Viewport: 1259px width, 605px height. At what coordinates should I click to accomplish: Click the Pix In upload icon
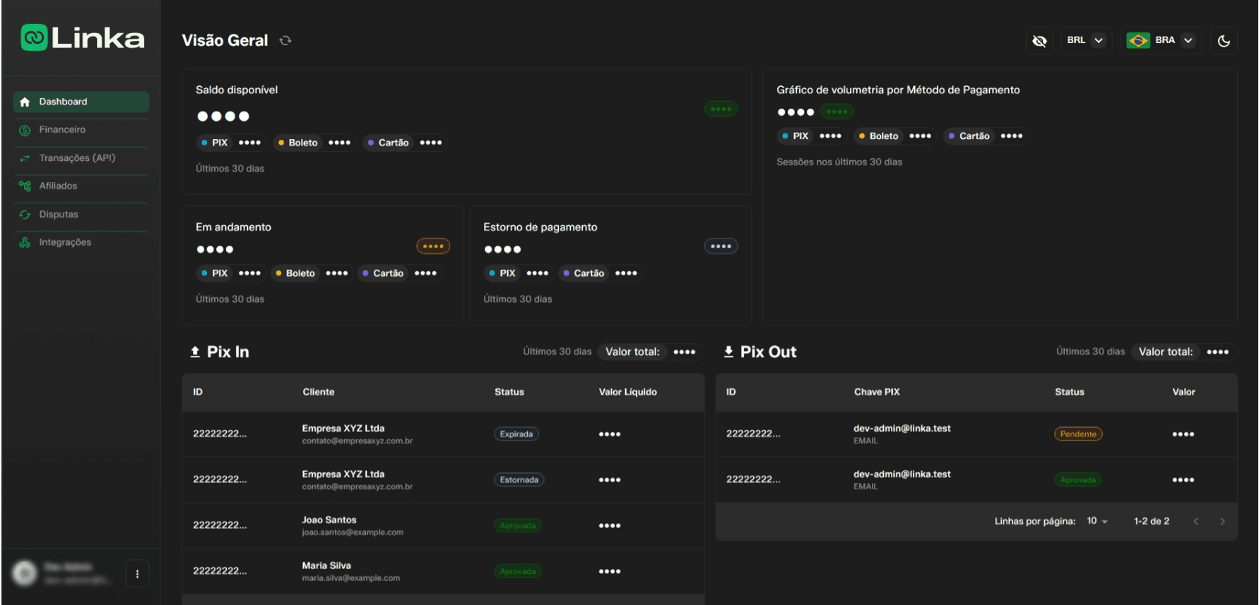click(195, 352)
